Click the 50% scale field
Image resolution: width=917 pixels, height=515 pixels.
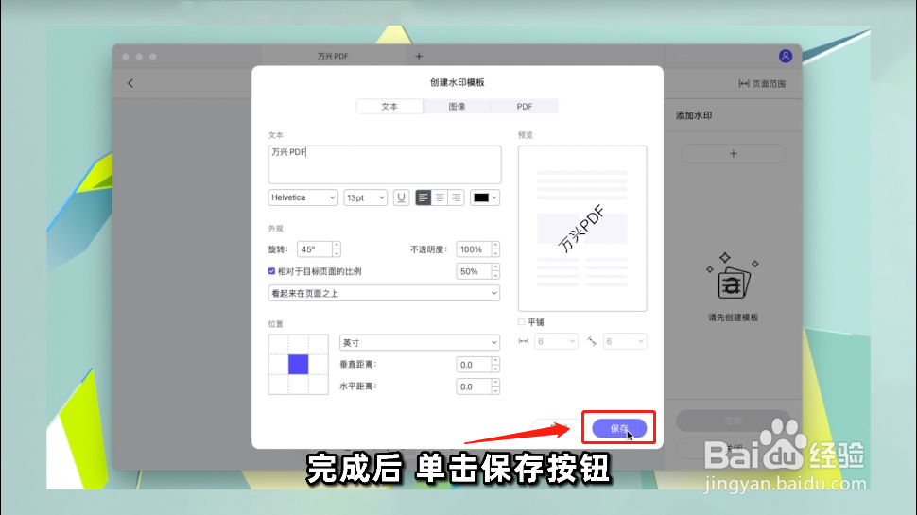click(x=473, y=271)
